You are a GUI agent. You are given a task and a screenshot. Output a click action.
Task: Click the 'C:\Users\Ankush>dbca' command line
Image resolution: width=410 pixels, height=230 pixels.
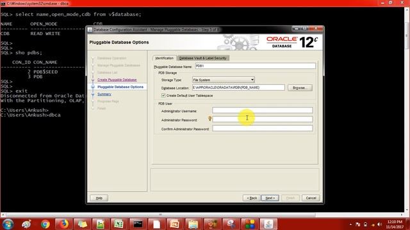(31, 115)
